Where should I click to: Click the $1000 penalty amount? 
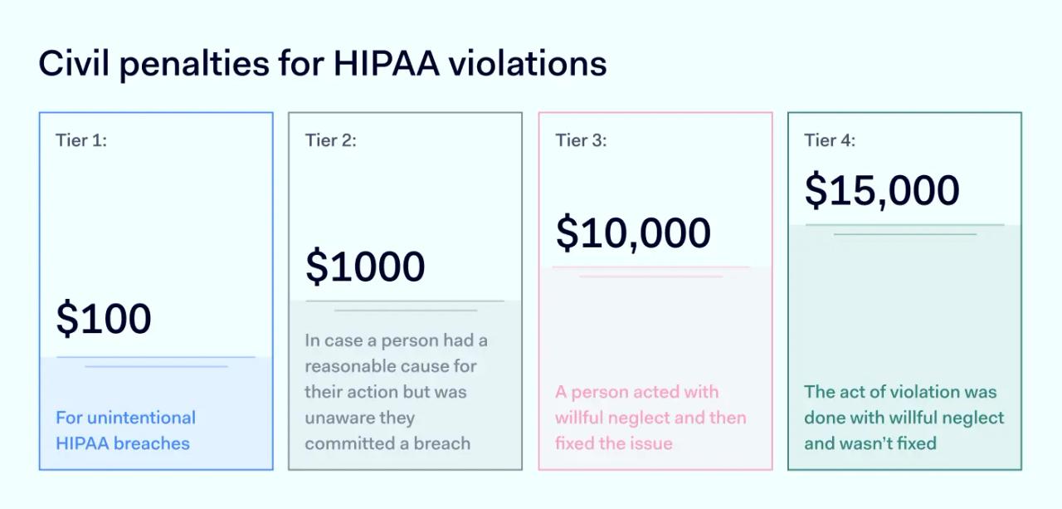[365, 267]
